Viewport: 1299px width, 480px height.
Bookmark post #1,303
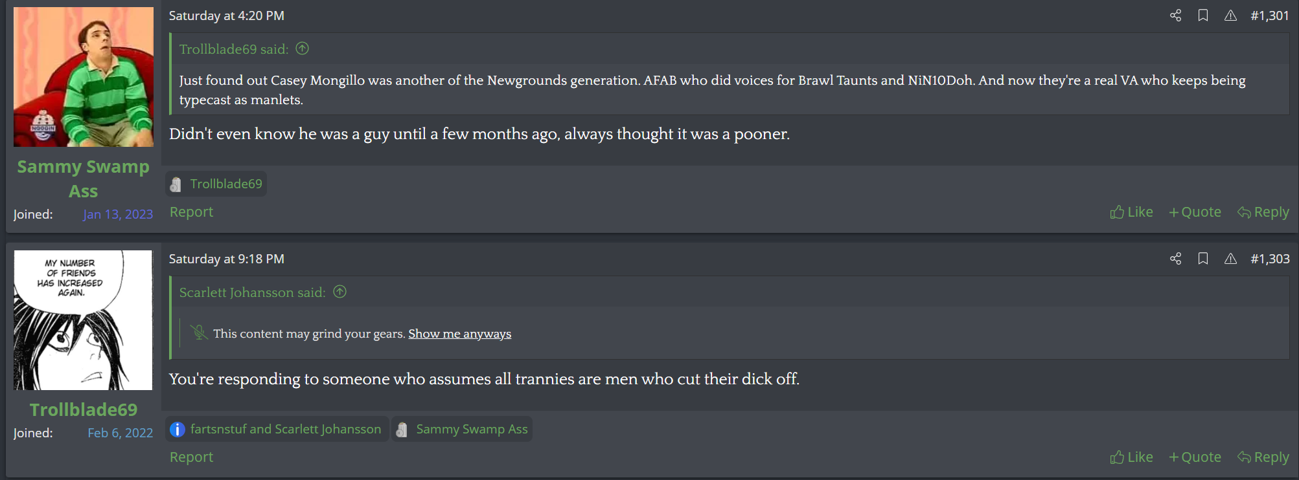pyautogui.click(x=1203, y=259)
